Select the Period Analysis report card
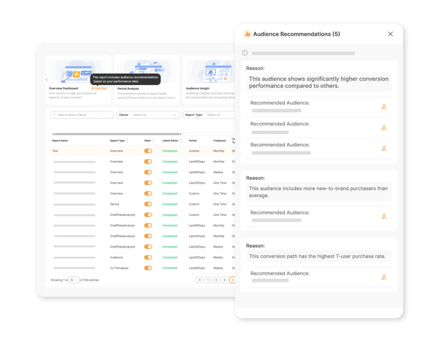Viewport: 444px width, 339px height. 147,80
